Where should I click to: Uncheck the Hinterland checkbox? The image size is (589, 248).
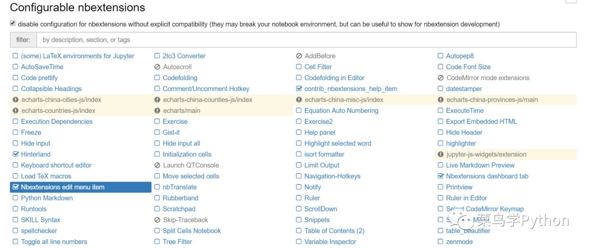click(15, 154)
